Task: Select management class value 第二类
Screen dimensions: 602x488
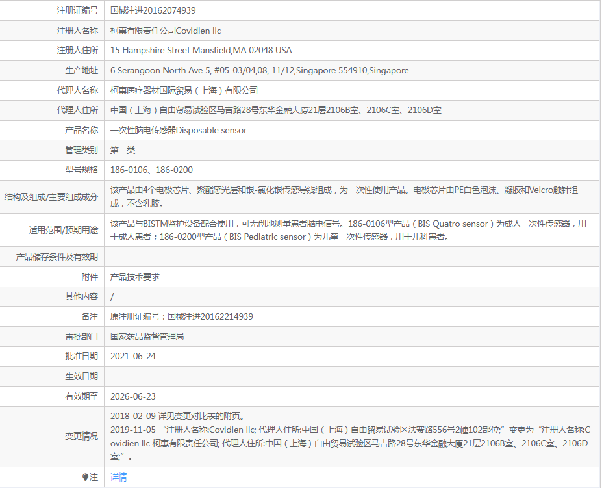Action: click(x=123, y=150)
